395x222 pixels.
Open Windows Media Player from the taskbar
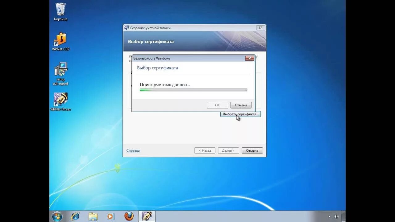point(110,216)
